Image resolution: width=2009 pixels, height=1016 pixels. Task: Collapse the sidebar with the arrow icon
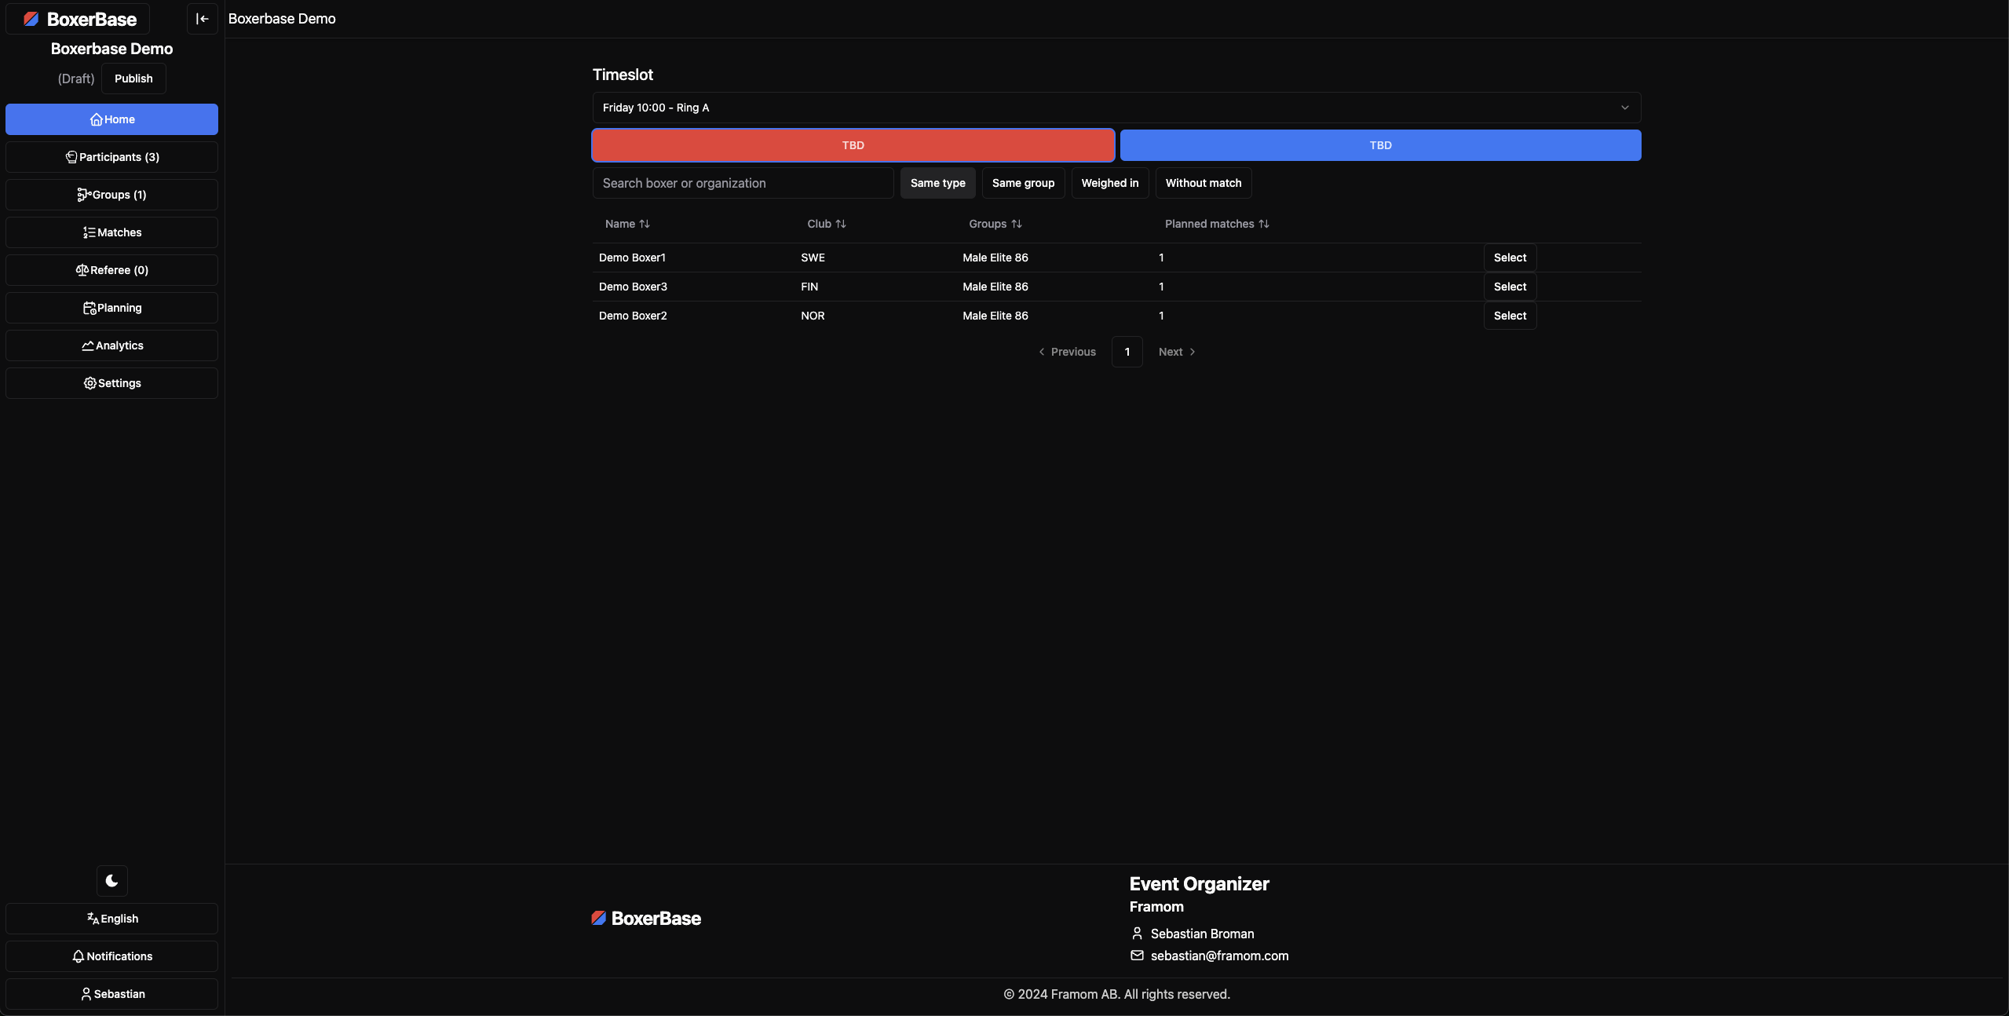point(202,19)
